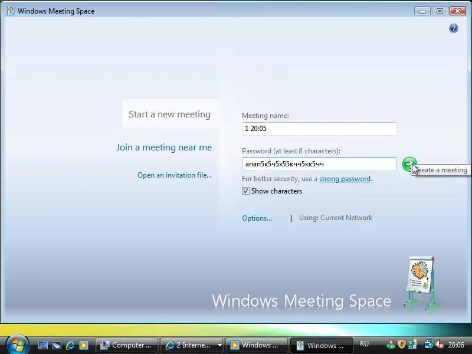472x354 pixels.
Task: Click the Windows Meeting Space taskbar button
Action: click(x=321, y=345)
